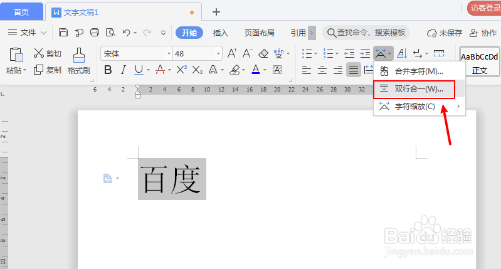
Task: Choose 合并字符(M)... menu item
Action: click(x=419, y=71)
